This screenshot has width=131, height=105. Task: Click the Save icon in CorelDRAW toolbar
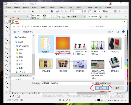tap(15, 11)
